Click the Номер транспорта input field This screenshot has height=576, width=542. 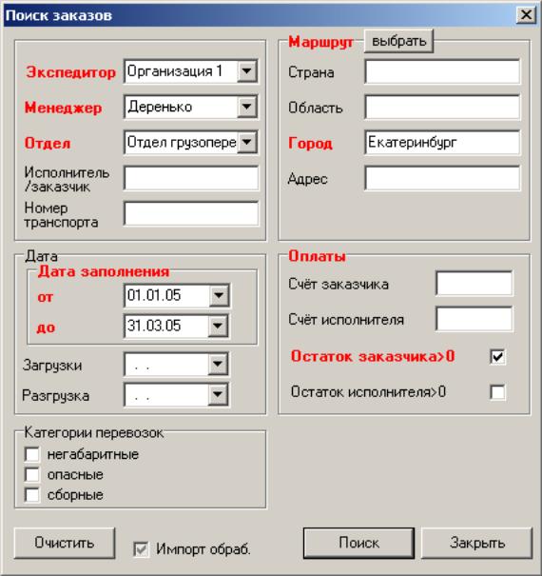tap(191, 213)
